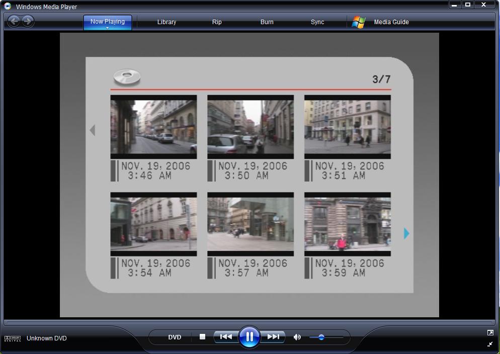The image size is (500, 354).
Task: Click the volume slider handle
Action: coord(321,337)
